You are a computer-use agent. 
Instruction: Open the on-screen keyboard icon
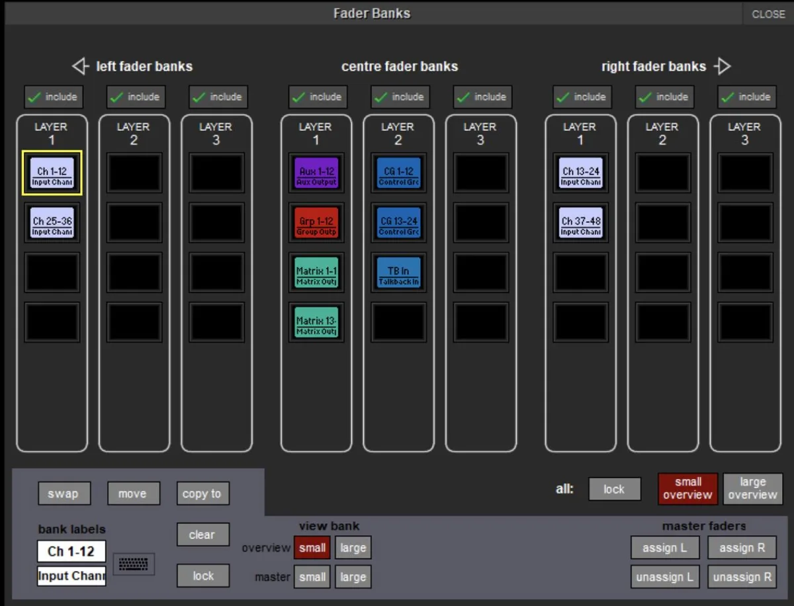pyautogui.click(x=134, y=564)
